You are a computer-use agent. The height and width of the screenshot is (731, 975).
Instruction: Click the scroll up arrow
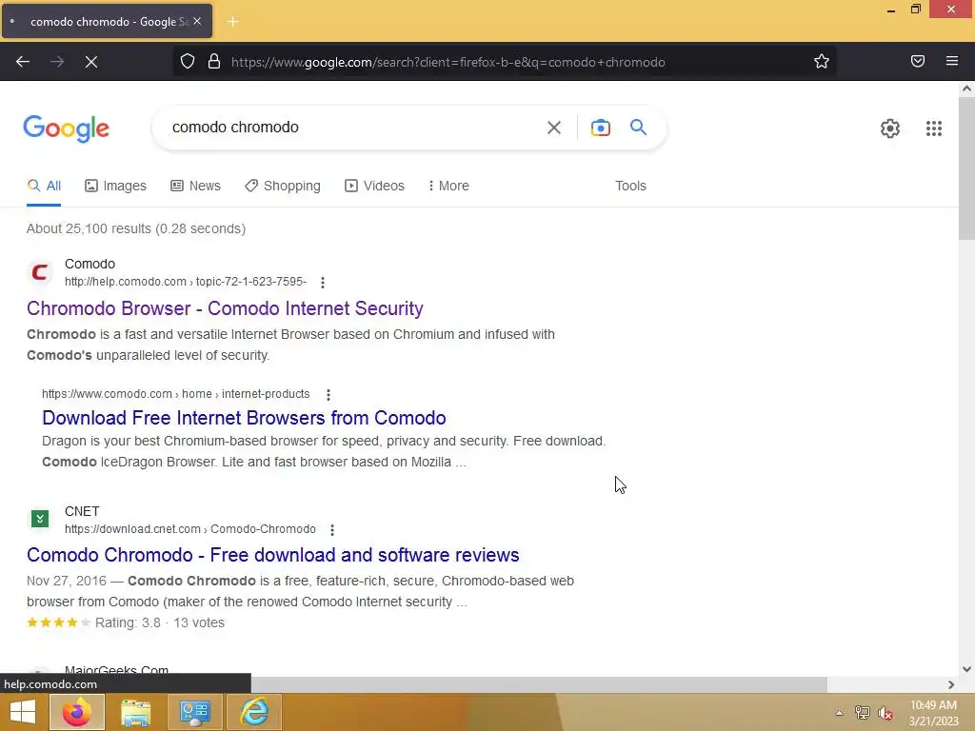966,89
